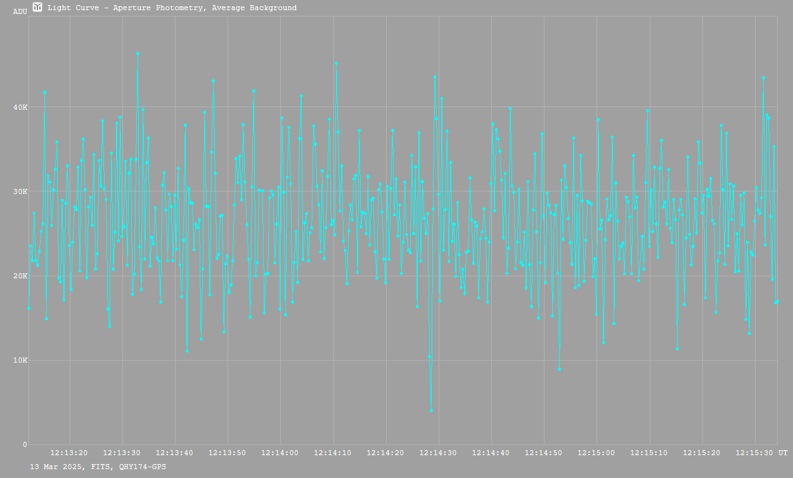Screen dimensions: 793x478
Task: Click the 12:15:10 time axis label
Action: click(649, 453)
